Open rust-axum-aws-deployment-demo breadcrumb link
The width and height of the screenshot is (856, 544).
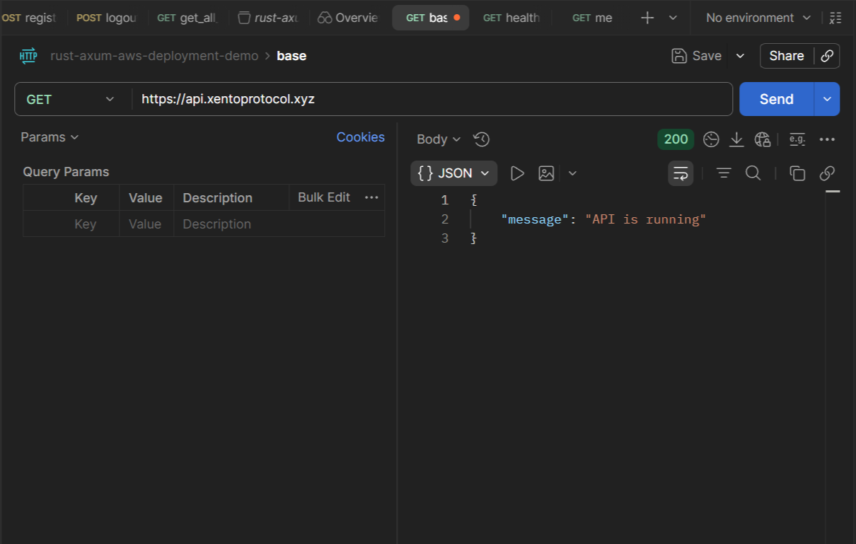pyautogui.click(x=154, y=56)
